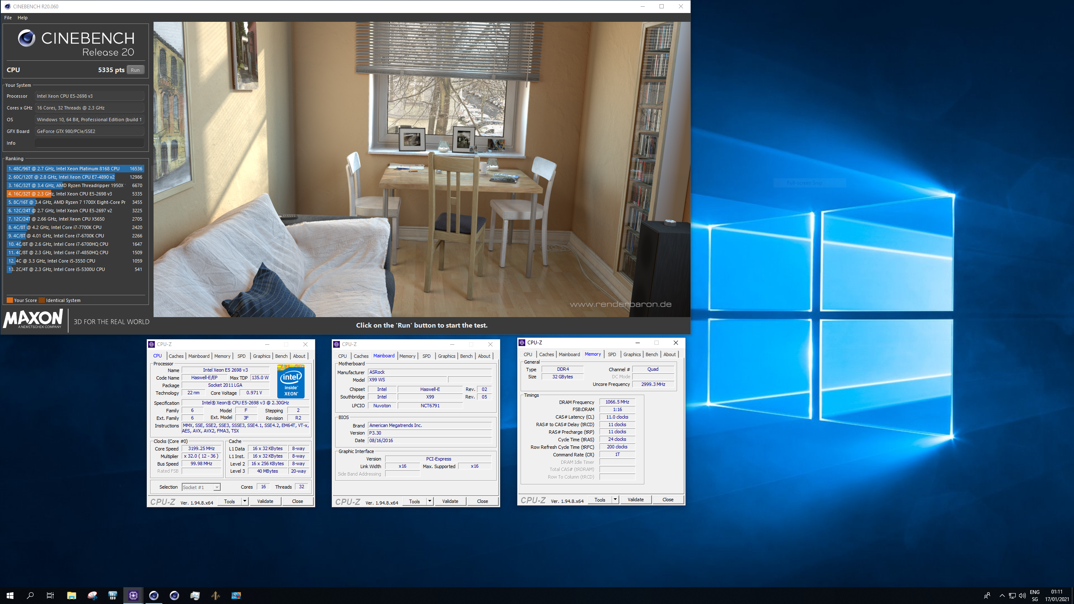Launch File Explorer from taskbar
Screen dimensions: 1074x604
pyautogui.click(x=71, y=595)
